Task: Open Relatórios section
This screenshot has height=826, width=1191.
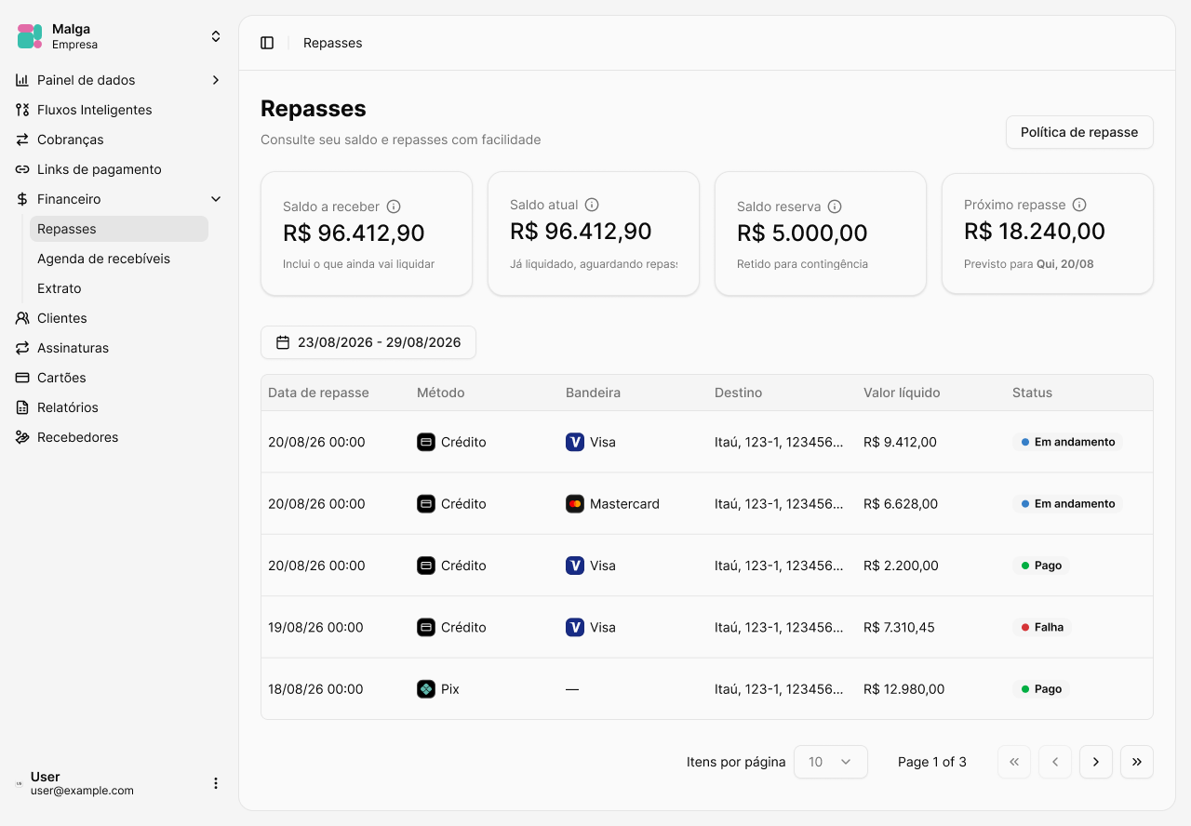Action: click(x=119, y=407)
